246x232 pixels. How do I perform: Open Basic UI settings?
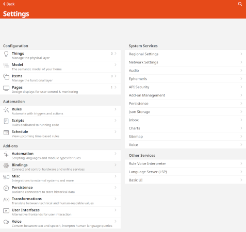[x=185, y=180]
